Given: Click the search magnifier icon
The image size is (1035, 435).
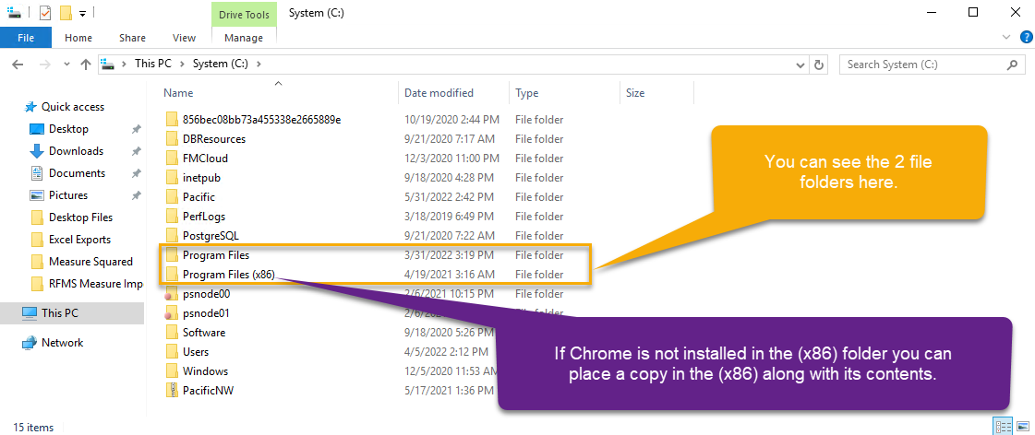Looking at the screenshot, I should [x=1011, y=65].
